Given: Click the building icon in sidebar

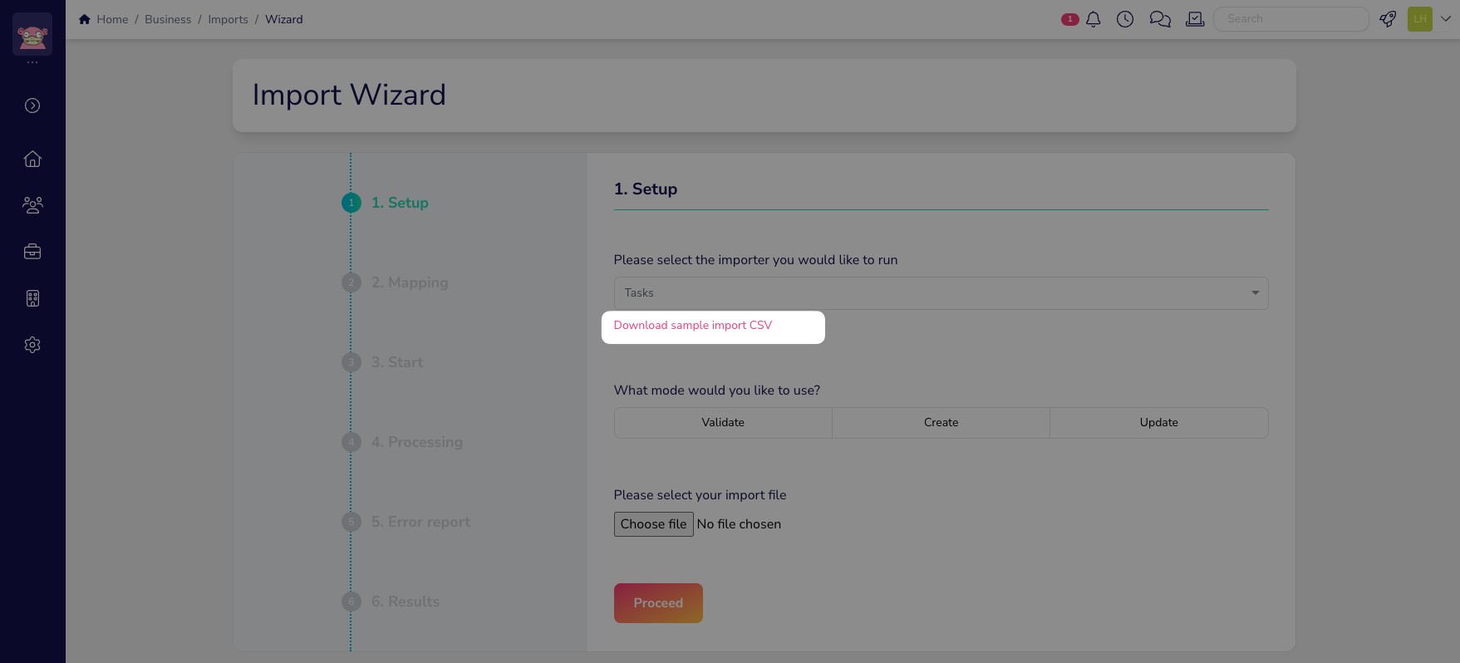Looking at the screenshot, I should tap(32, 298).
